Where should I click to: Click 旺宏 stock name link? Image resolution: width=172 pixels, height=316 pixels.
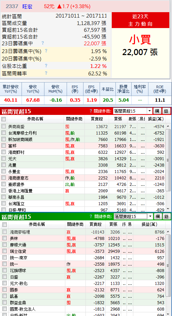[27, 6]
